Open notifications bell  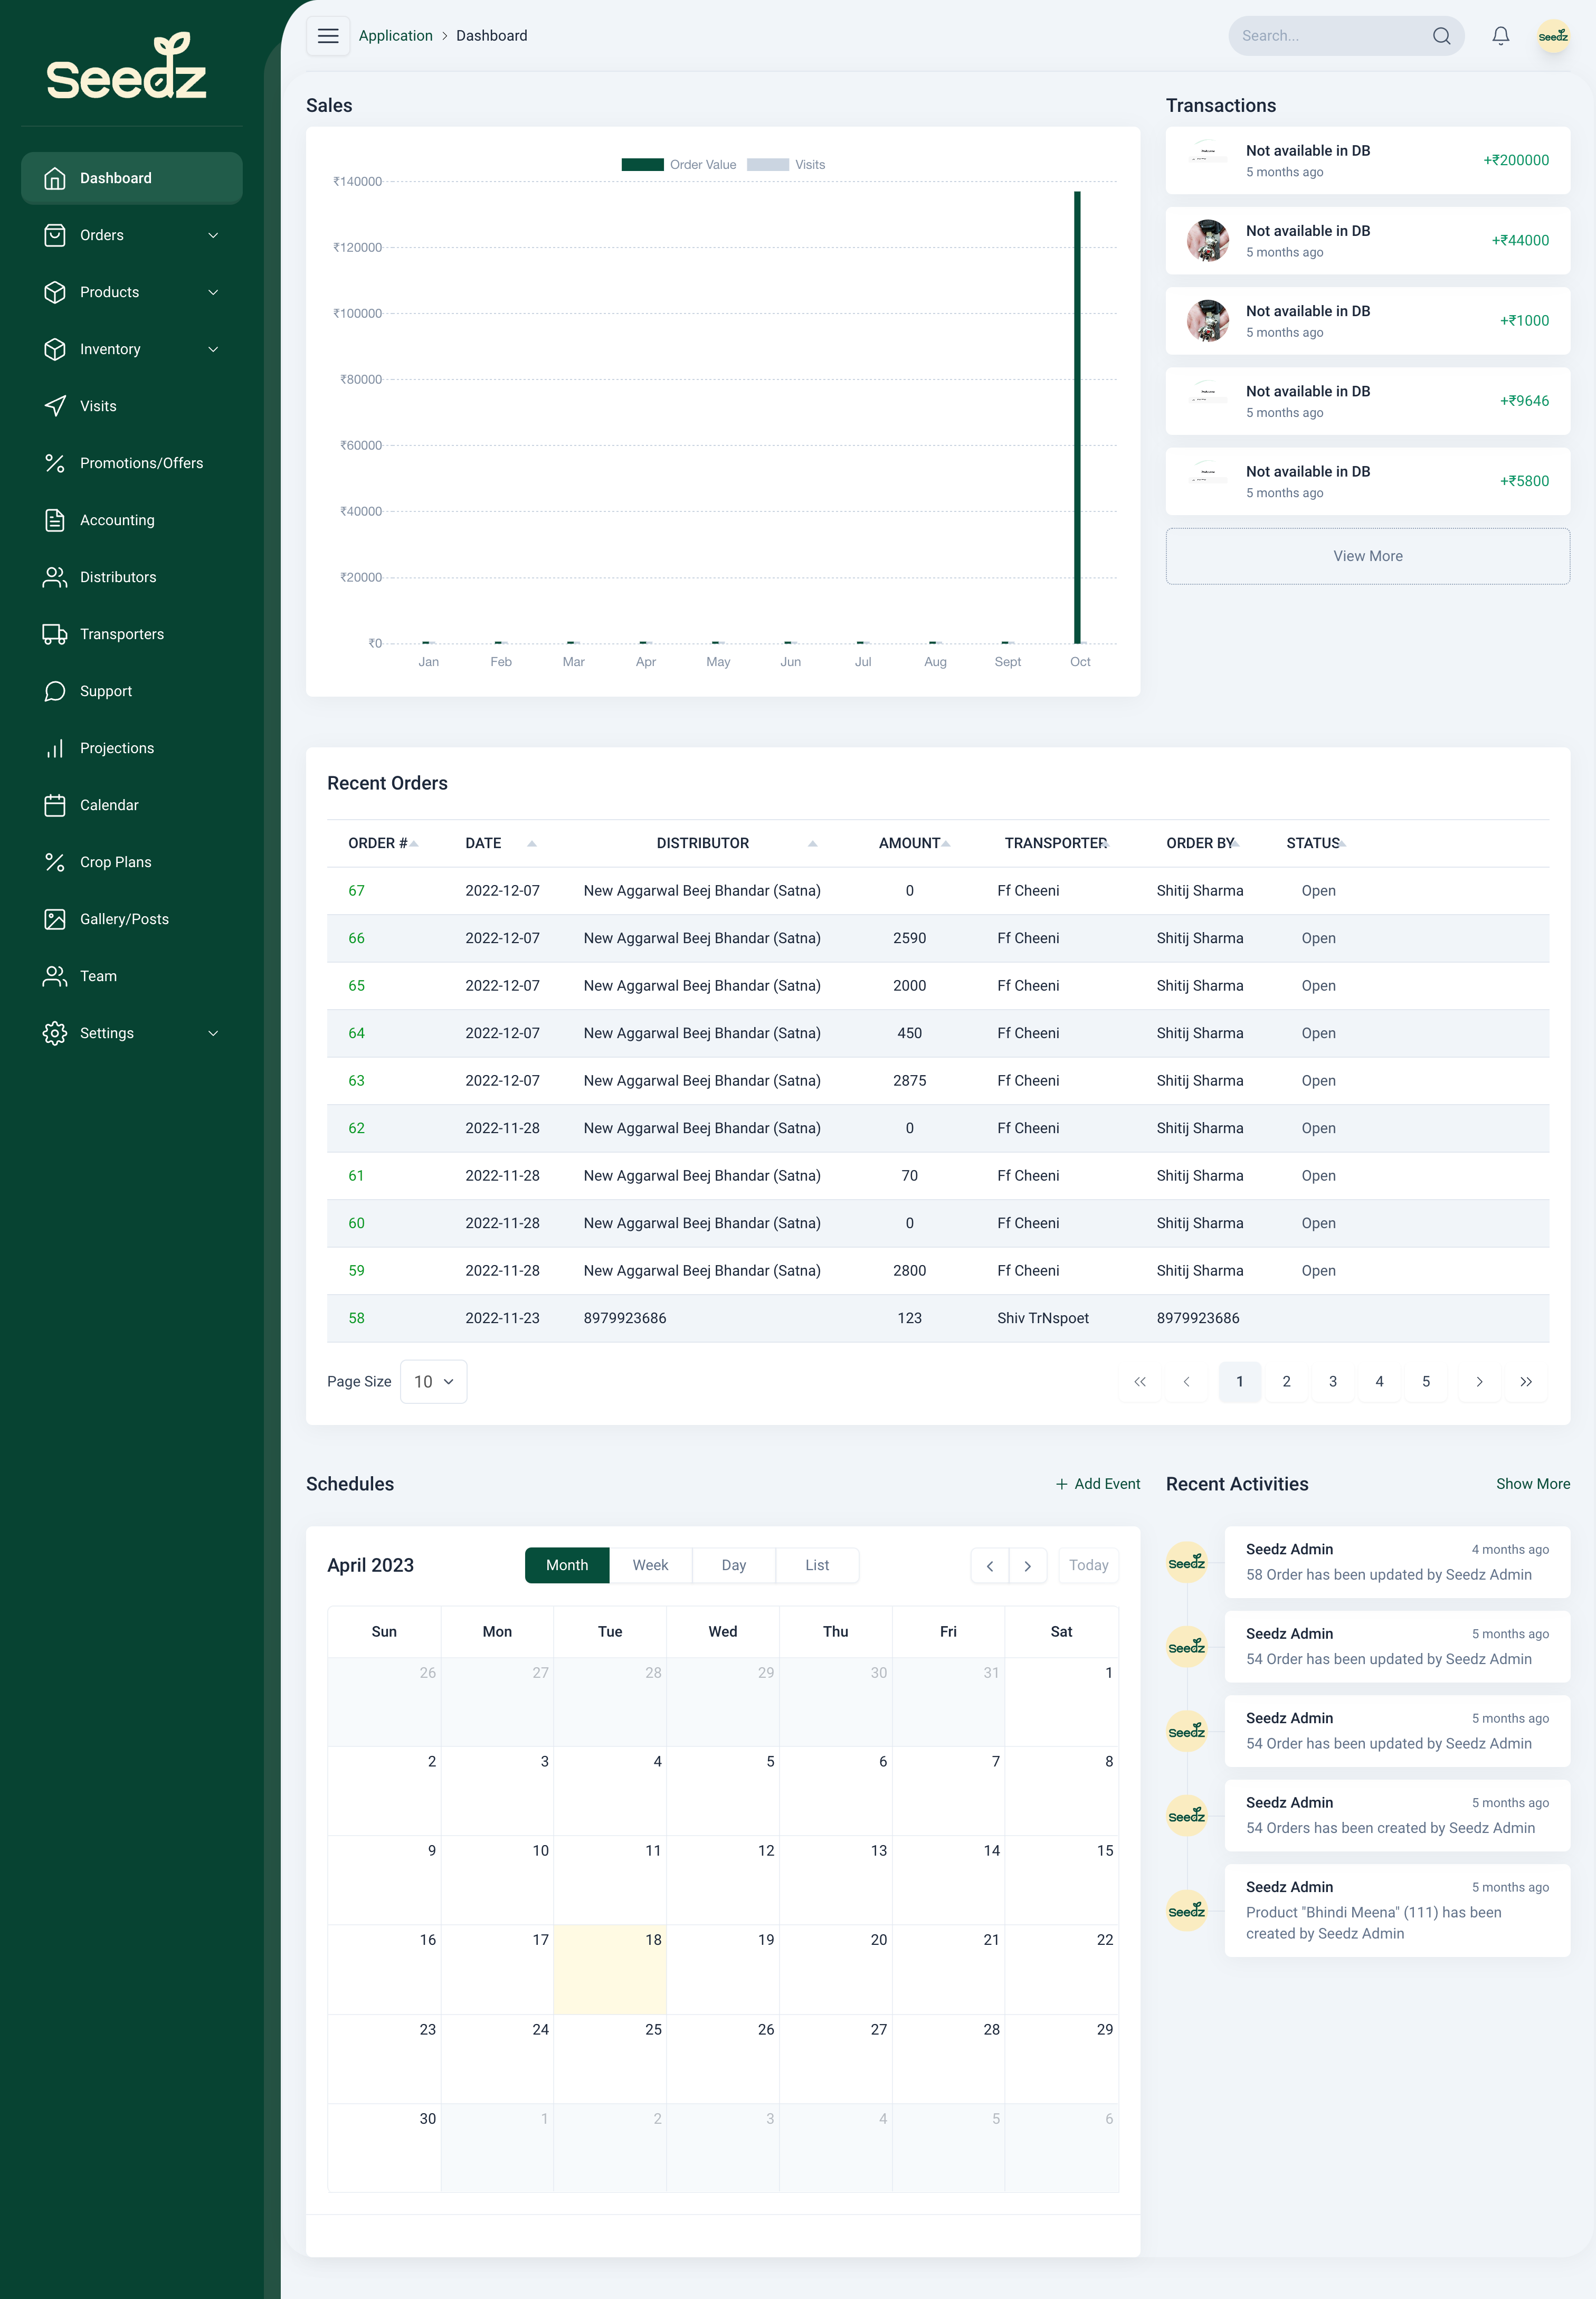pyautogui.click(x=1500, y=36)
